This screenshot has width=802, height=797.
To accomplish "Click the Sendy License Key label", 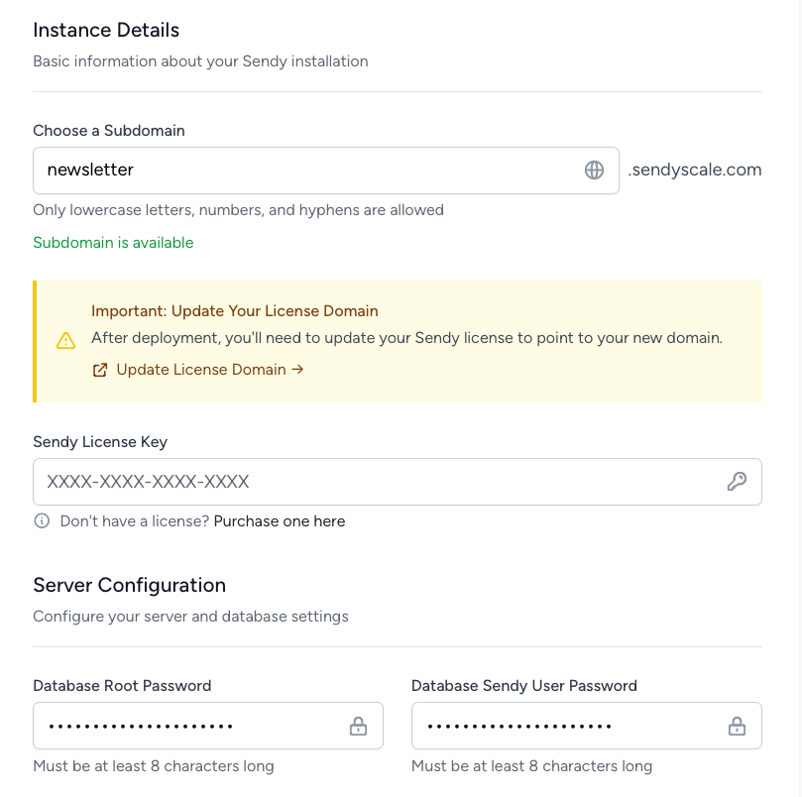I will click(x=100, y=442).
